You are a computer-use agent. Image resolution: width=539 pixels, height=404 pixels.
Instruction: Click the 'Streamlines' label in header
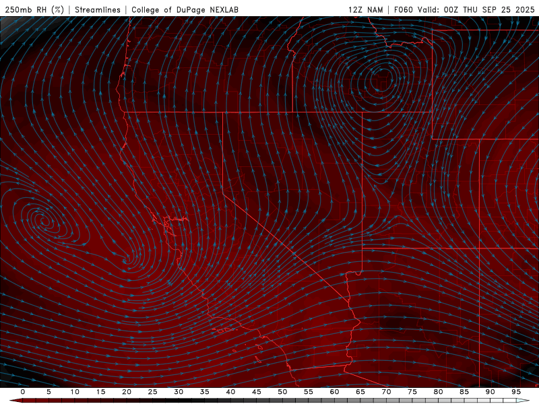(98, 9)
